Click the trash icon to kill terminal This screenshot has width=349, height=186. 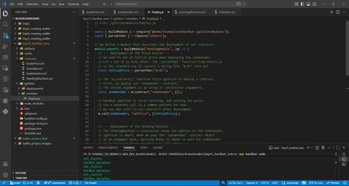pyautogui.click(x=323, y=148)
